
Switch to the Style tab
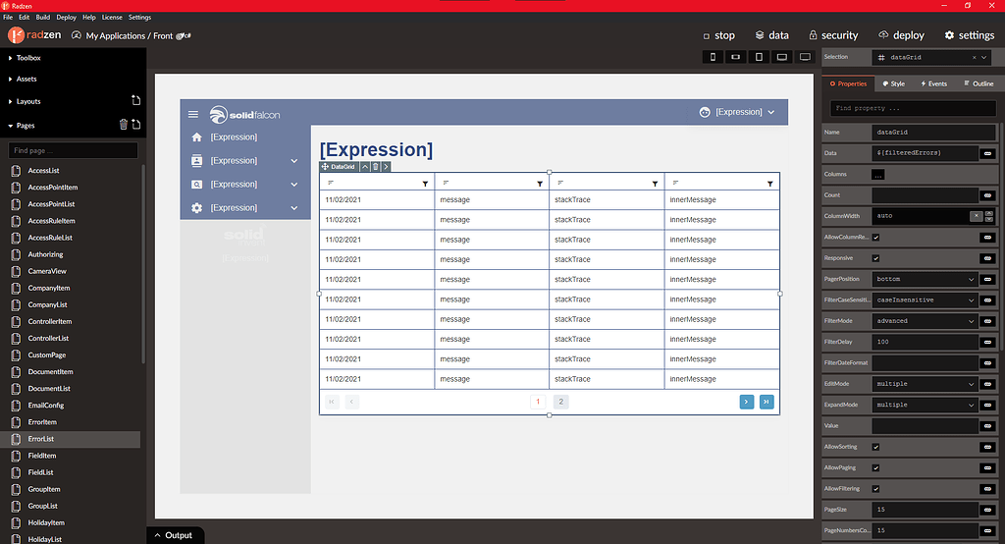893,84
